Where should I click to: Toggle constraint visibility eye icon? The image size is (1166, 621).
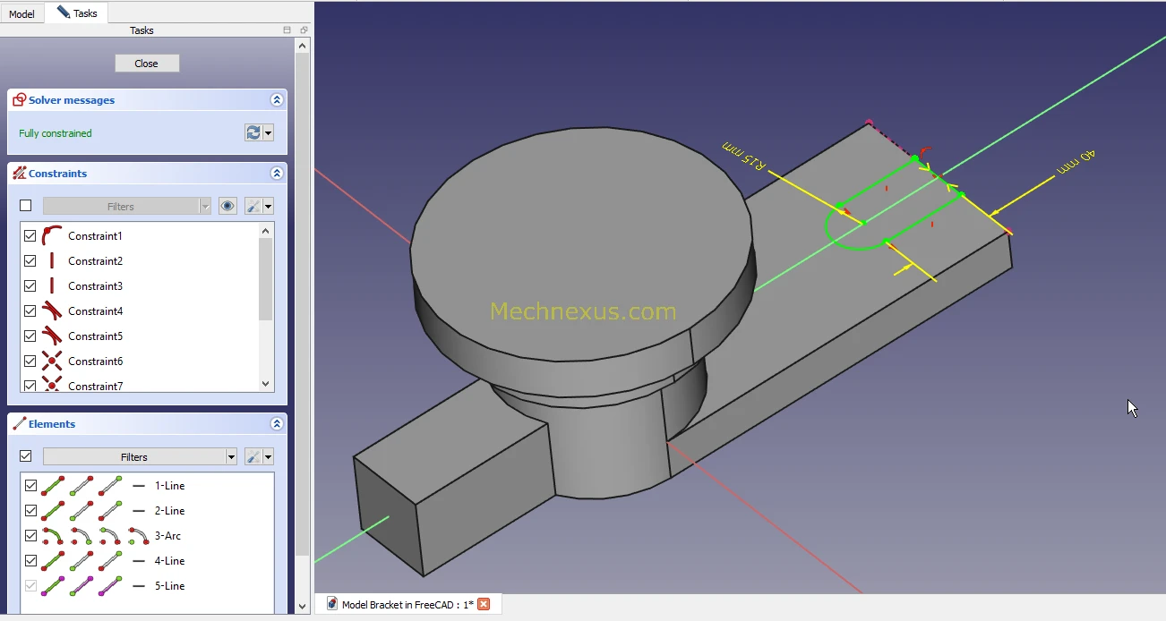click(x=227, y=206)
